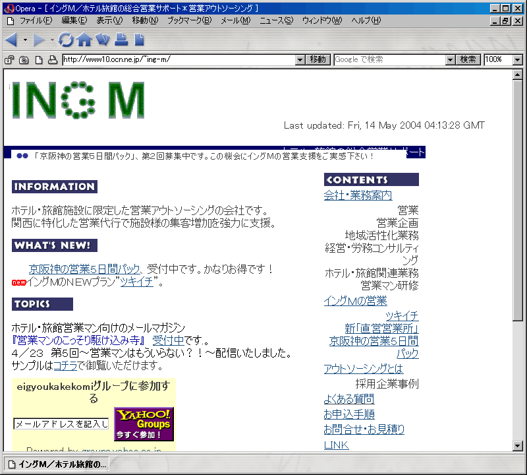Go back with the Back arrow

point(11,40)
